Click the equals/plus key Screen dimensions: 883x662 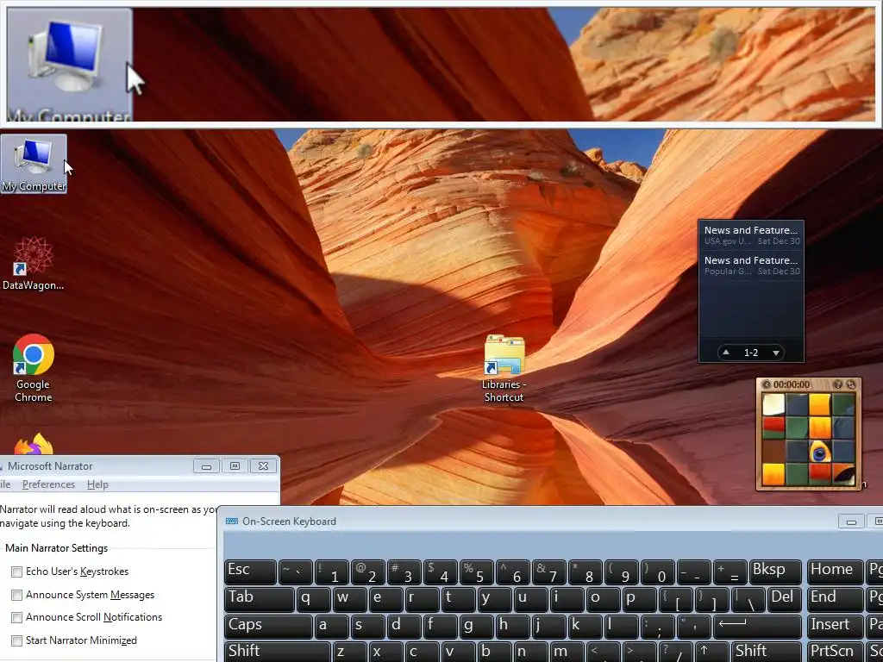click(730, 571)
